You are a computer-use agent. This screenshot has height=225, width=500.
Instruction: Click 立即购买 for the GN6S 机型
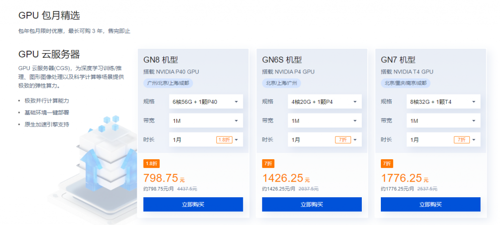point(312,205)
